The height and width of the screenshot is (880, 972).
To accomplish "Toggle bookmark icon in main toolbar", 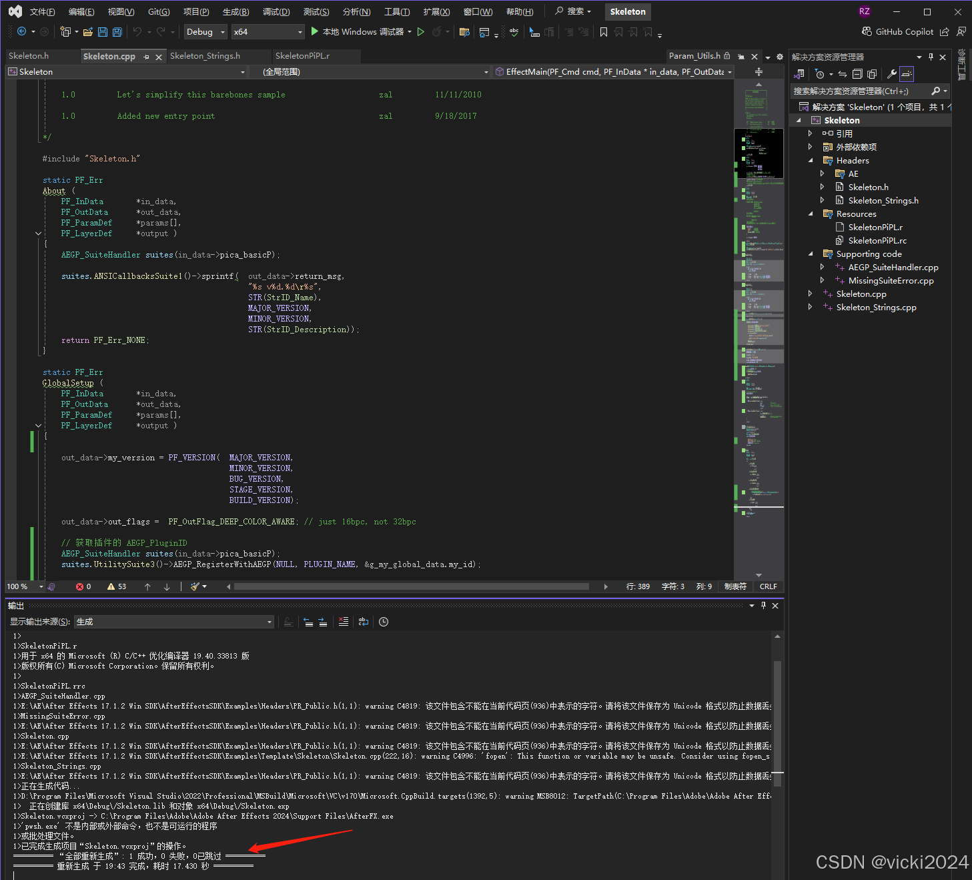I will point(604,31).
